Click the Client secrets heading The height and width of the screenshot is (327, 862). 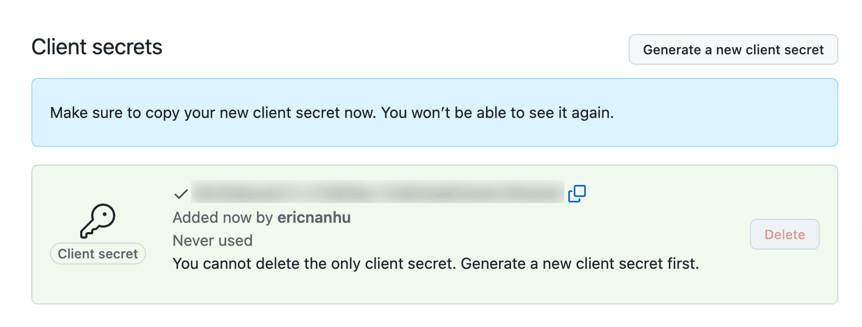pyautogui.click(x=97, y=47)
